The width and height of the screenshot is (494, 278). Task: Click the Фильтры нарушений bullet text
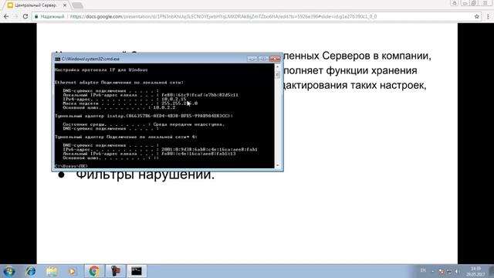pos(145,175)
